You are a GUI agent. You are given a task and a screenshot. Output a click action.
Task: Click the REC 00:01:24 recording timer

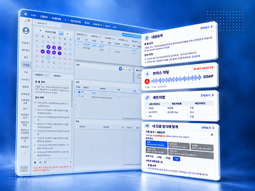point(204,68)
